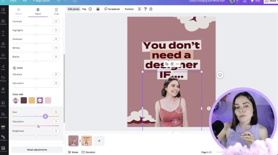
Task: Click the undo arrow
Action: click(x=58, y=1)
